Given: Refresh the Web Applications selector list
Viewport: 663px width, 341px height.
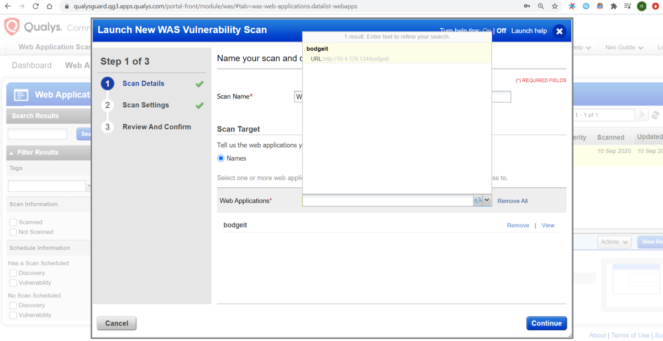Looking at the screenshot, I should (477, 201).
